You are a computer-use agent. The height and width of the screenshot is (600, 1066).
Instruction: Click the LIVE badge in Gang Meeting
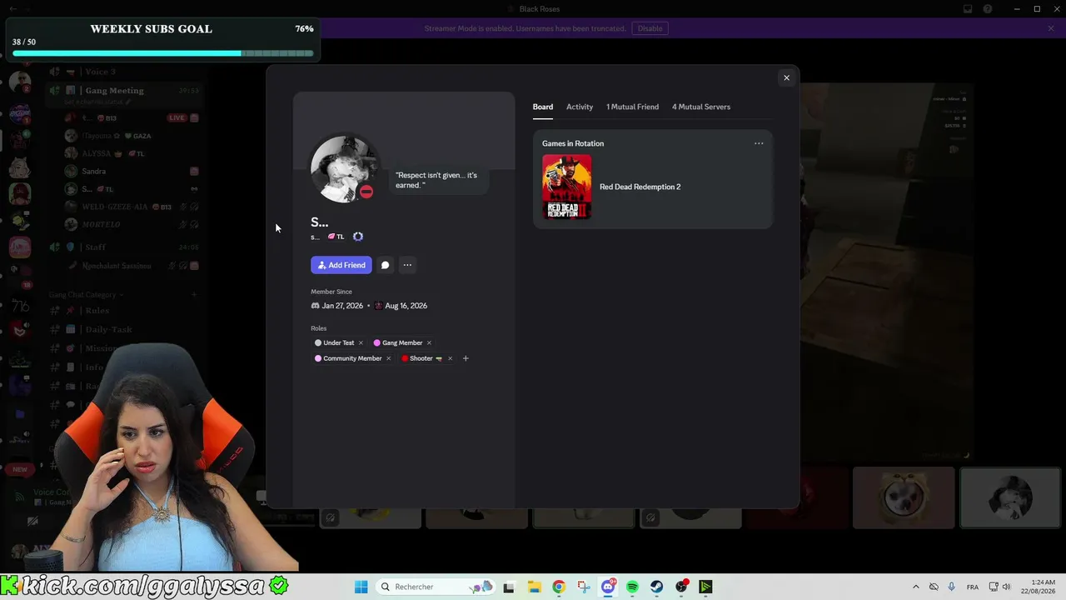point(177,118)
